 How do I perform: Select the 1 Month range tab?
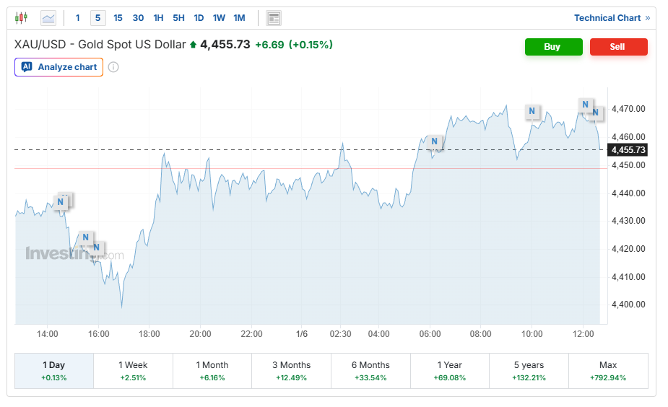212,371
